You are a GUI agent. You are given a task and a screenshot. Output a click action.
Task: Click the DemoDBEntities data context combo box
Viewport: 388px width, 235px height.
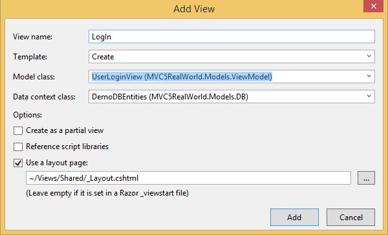[x=232, y=97]
